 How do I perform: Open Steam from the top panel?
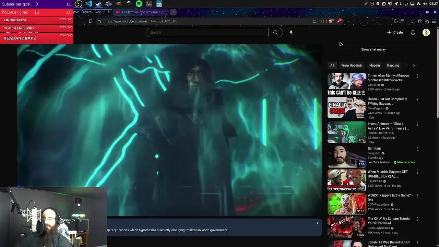click(98, 4)
